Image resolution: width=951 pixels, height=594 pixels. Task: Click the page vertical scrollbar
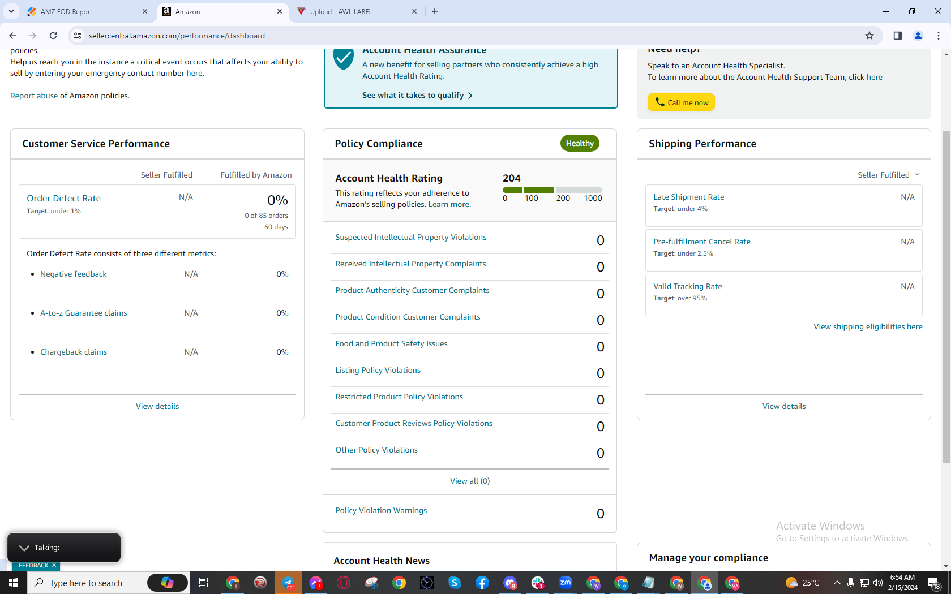(x=946, y=297)
